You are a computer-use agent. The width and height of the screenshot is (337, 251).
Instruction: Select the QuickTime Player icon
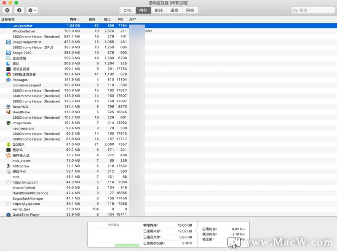8,214
